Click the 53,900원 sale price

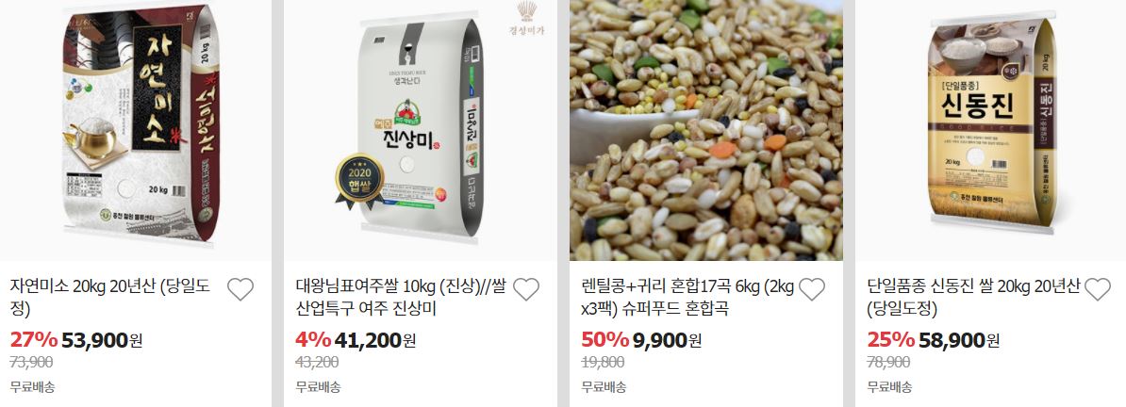[102, 339]
